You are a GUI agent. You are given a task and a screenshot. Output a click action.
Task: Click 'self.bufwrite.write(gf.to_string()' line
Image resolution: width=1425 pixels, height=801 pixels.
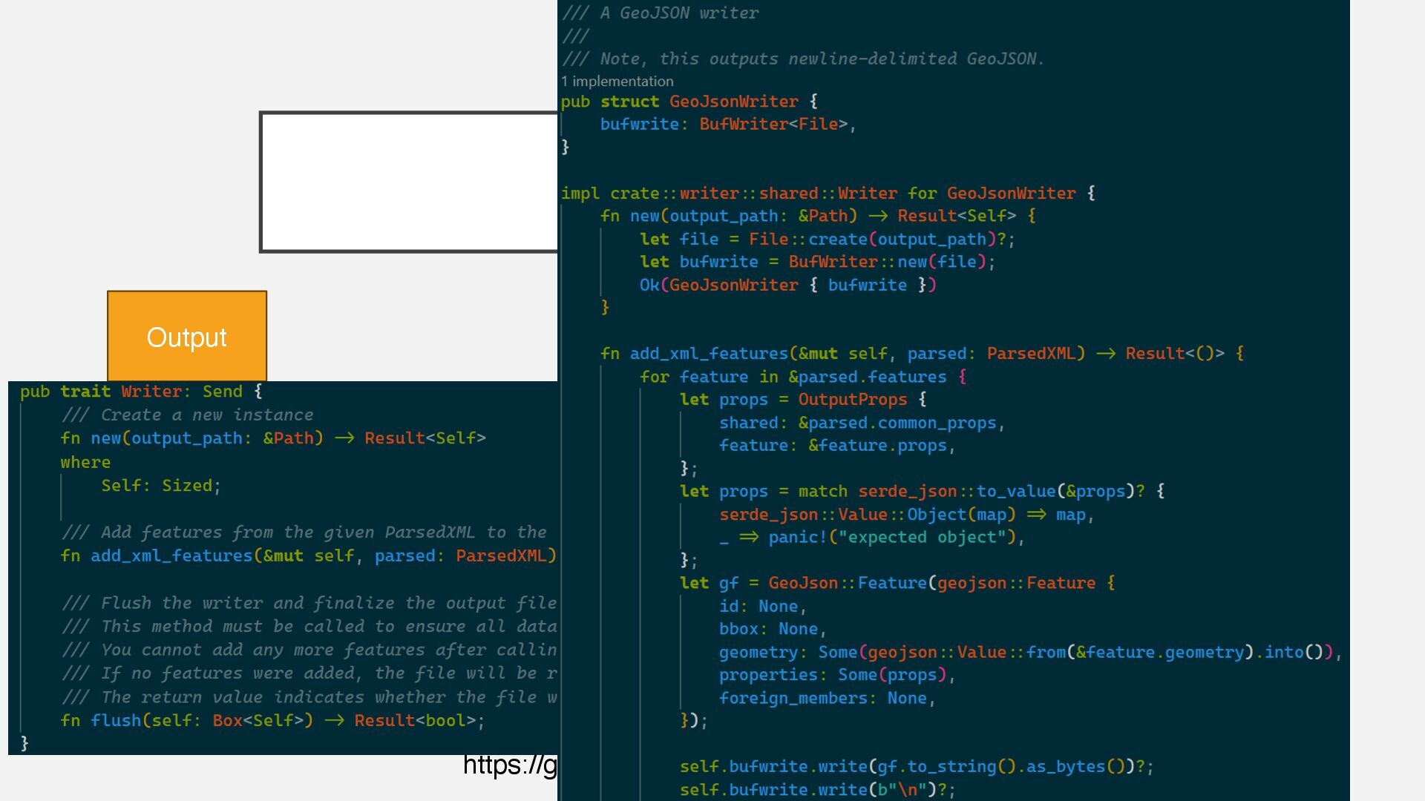tap(915, 767)
